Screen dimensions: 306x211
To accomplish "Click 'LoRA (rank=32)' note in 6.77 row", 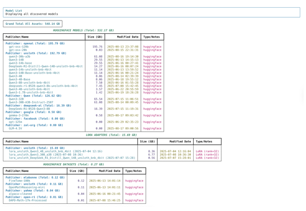I will click(207, 155).
